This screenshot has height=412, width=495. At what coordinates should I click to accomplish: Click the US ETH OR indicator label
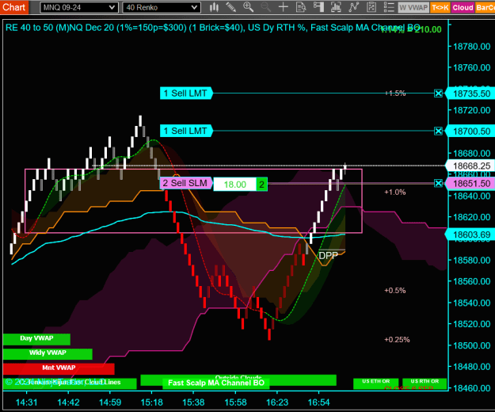click(x=375, y=383)
